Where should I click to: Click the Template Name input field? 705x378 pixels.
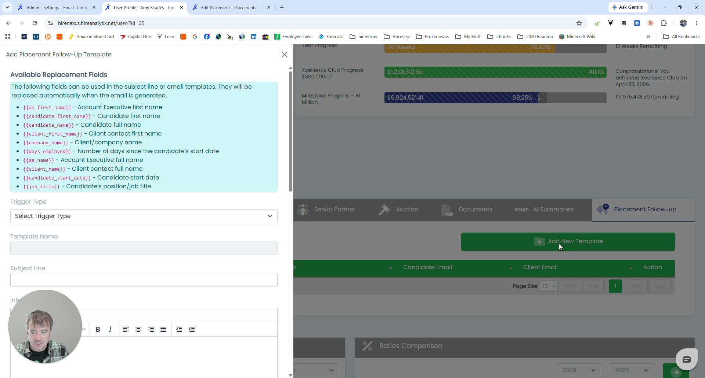click(x=144, y=248)
